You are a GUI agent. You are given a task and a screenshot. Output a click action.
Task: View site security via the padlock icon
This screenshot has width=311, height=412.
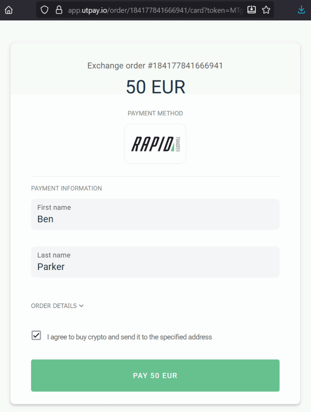coord(59,10)
